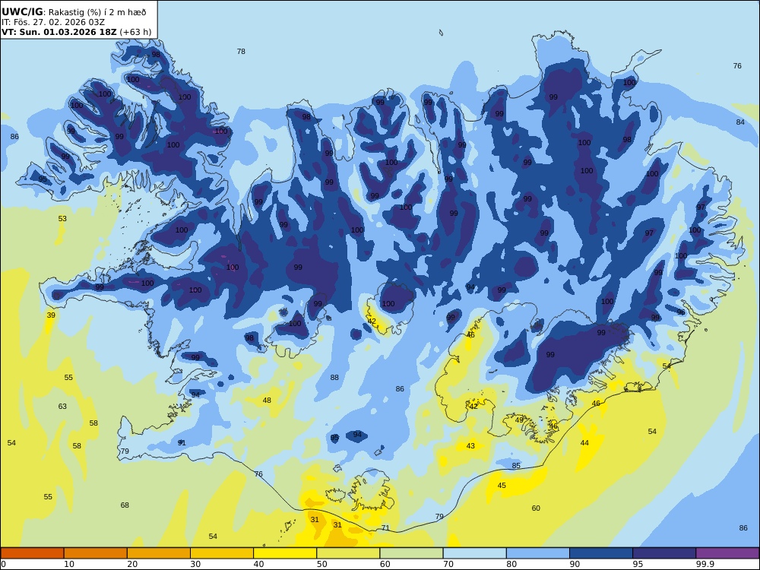Click the indigo 95–99.9 legend swatch
The height and width of the screenshot is (570, 760).
(664, 553)
